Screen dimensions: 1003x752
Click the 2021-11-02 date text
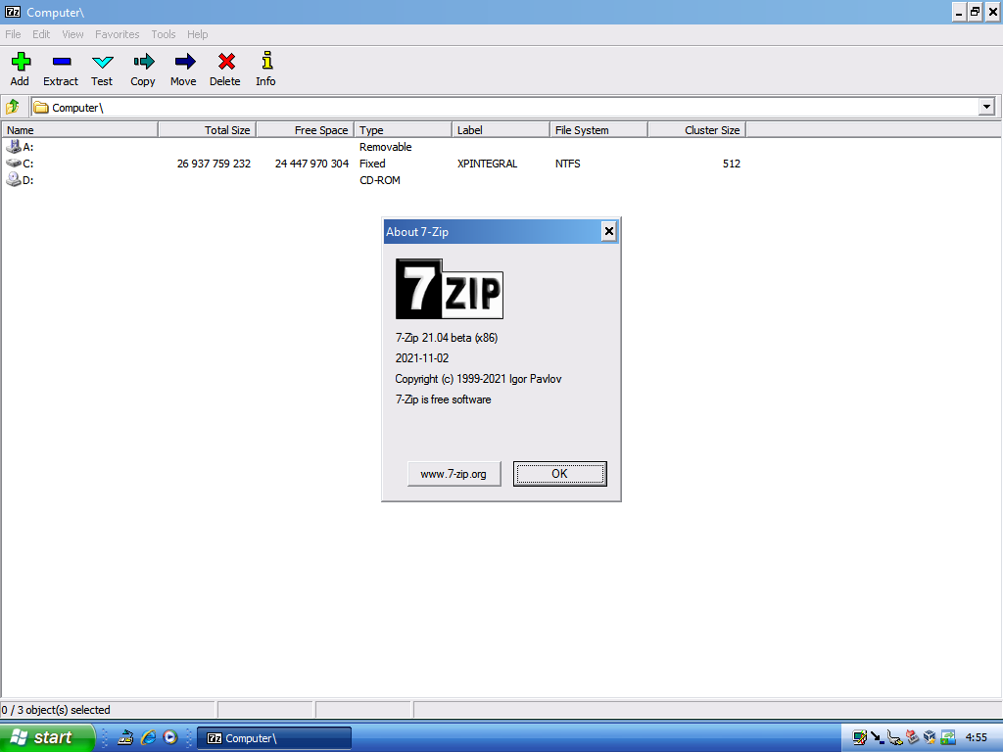pos(422,358)
